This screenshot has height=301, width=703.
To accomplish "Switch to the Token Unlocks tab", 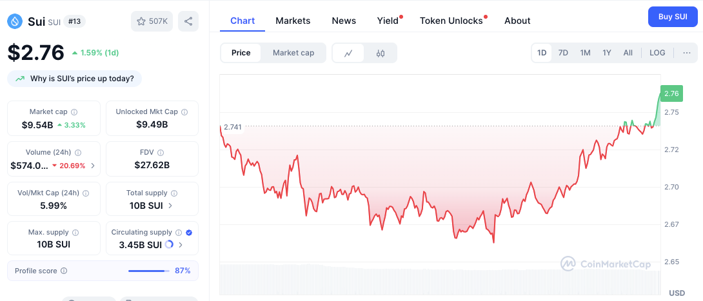I will click(451, 21).
